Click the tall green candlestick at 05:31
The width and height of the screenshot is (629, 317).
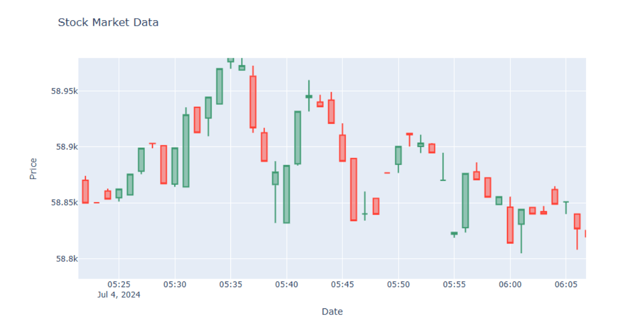[x=186, y=151]
